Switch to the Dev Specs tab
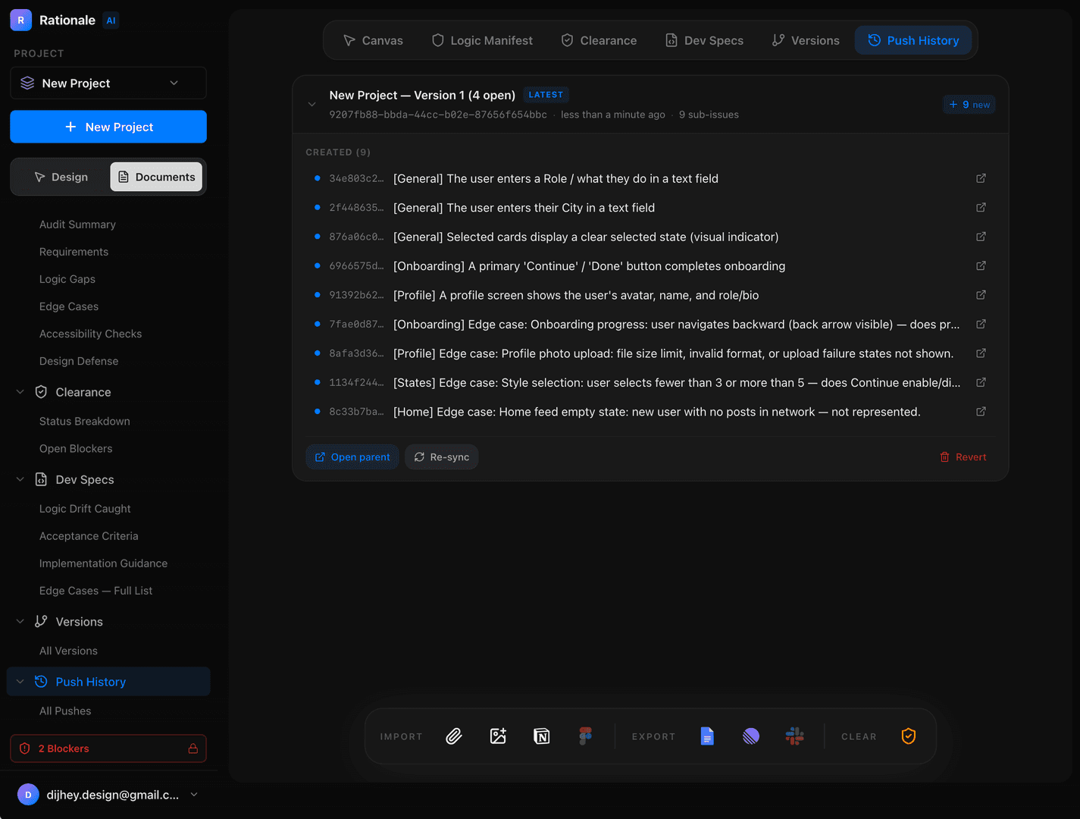The width and height of the screenshot is (1080, 819). coord(704,40)
